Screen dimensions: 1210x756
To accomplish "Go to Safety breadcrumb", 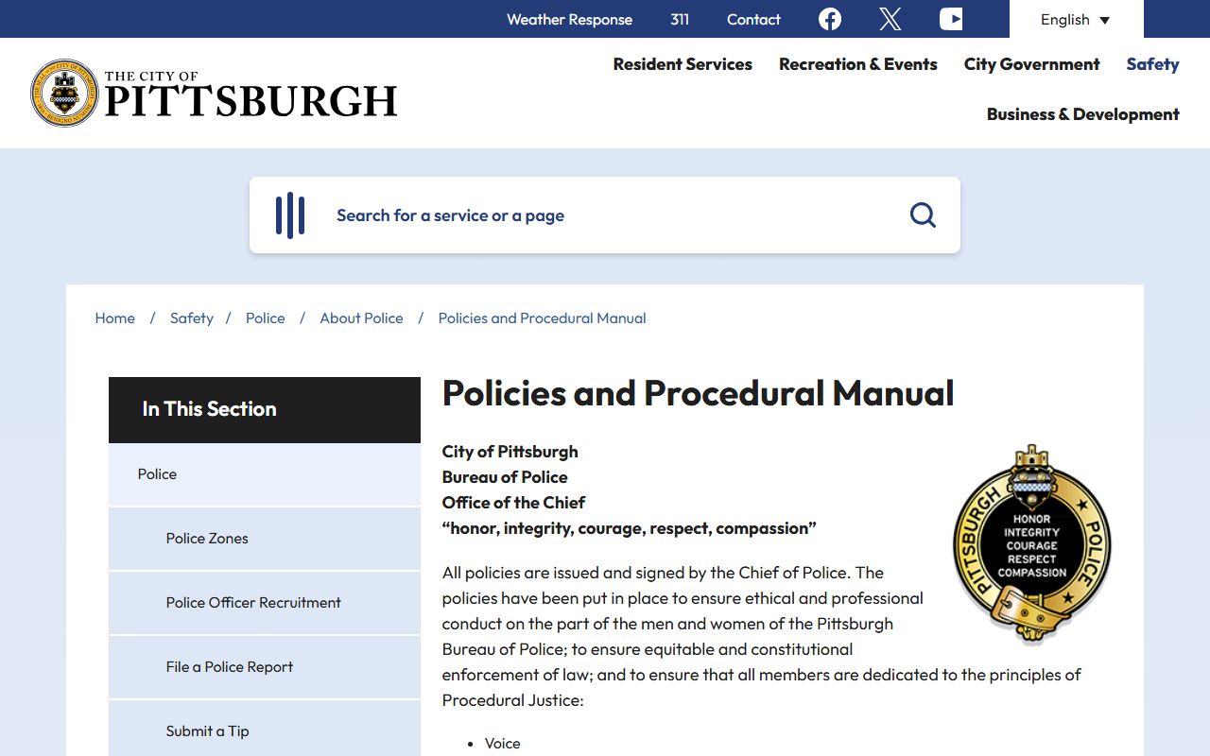I will pos(192,318).
